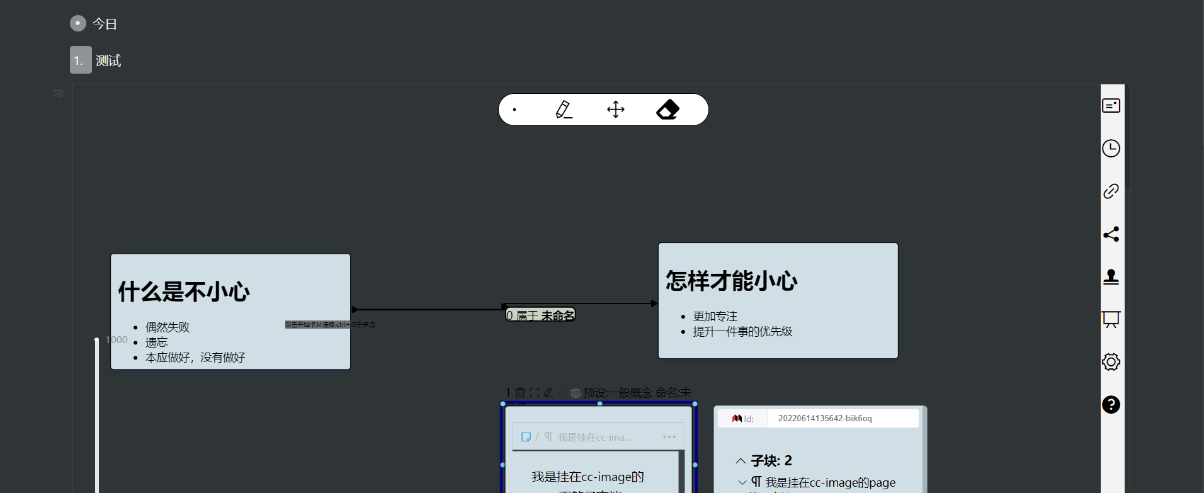Click the 我是挂在cc-ima... breadcrumb text
This screenshot has width=1204, height=493.
coord(594,438)
